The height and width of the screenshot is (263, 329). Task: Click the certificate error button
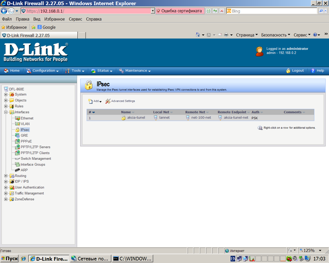pos(180,11)
